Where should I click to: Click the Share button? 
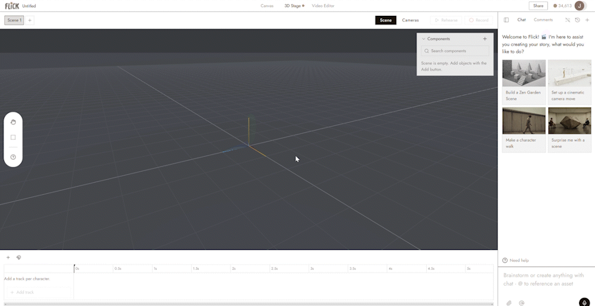point(538,6)
